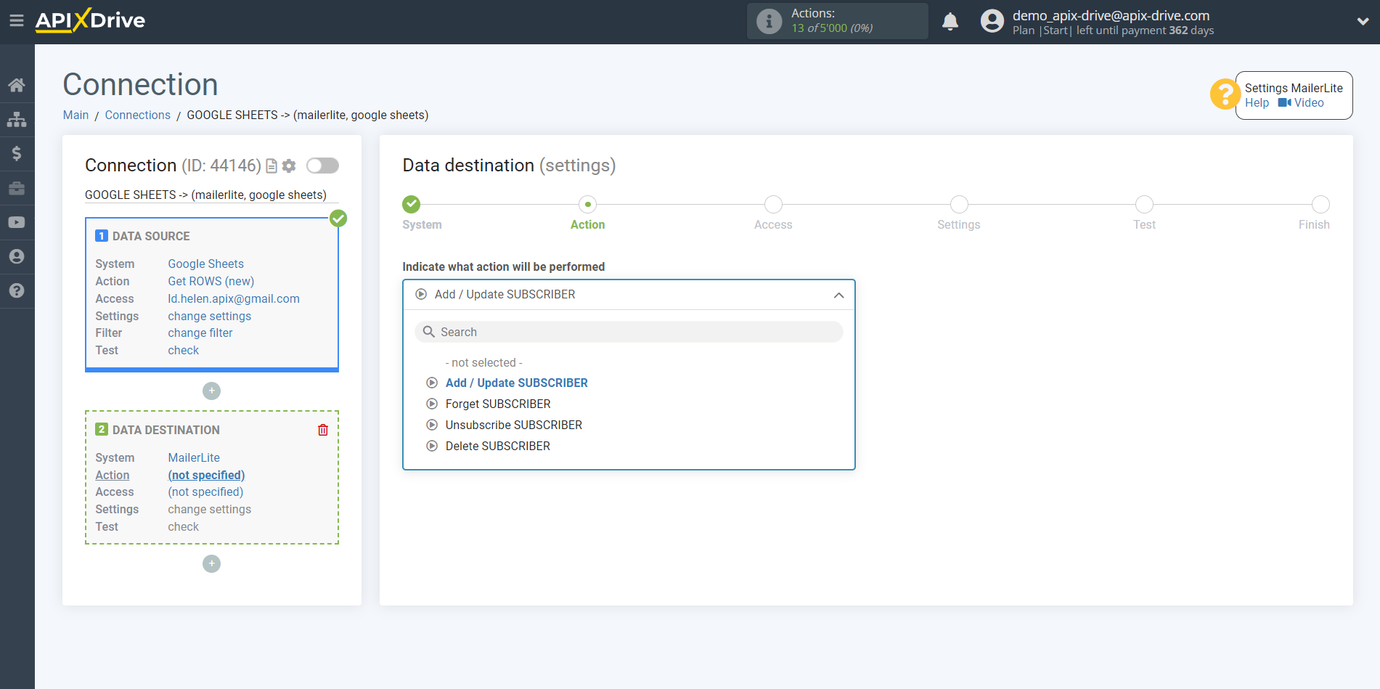The height and width of the screenshot is (689, 1380).
Task: Click the Actions counter panel
Action: point(837,21)
